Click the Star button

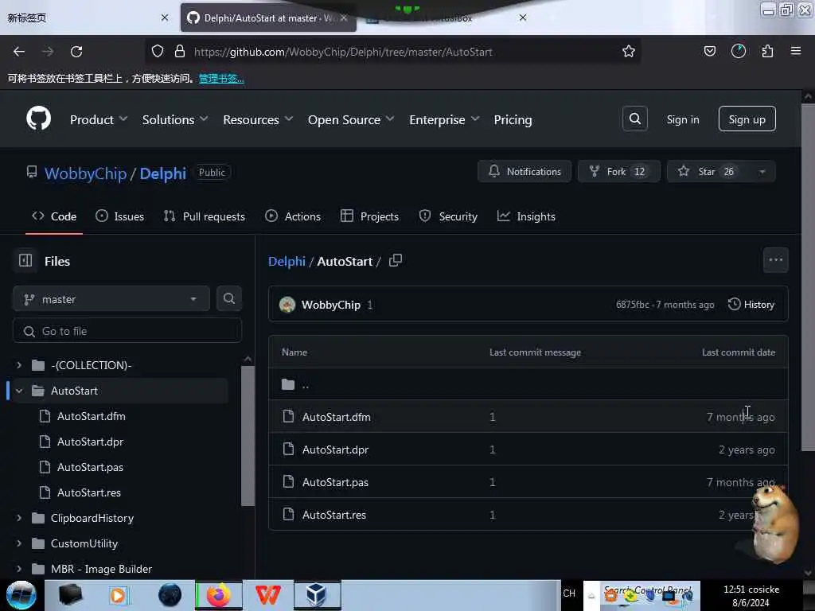[x=709, y=172]
